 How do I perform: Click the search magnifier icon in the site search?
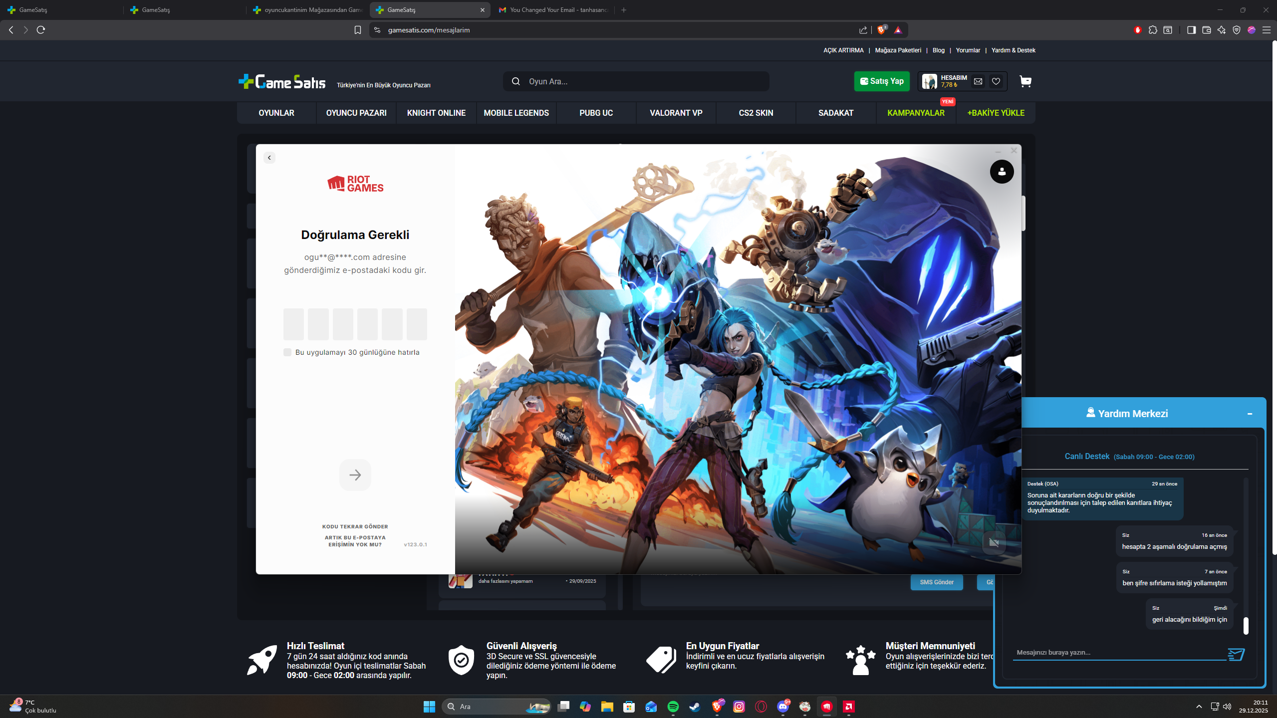pos(516,81)
